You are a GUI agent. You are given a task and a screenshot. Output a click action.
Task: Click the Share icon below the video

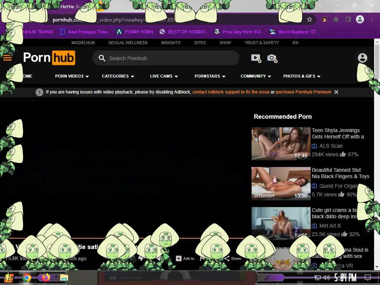click(x=227, y=258)
